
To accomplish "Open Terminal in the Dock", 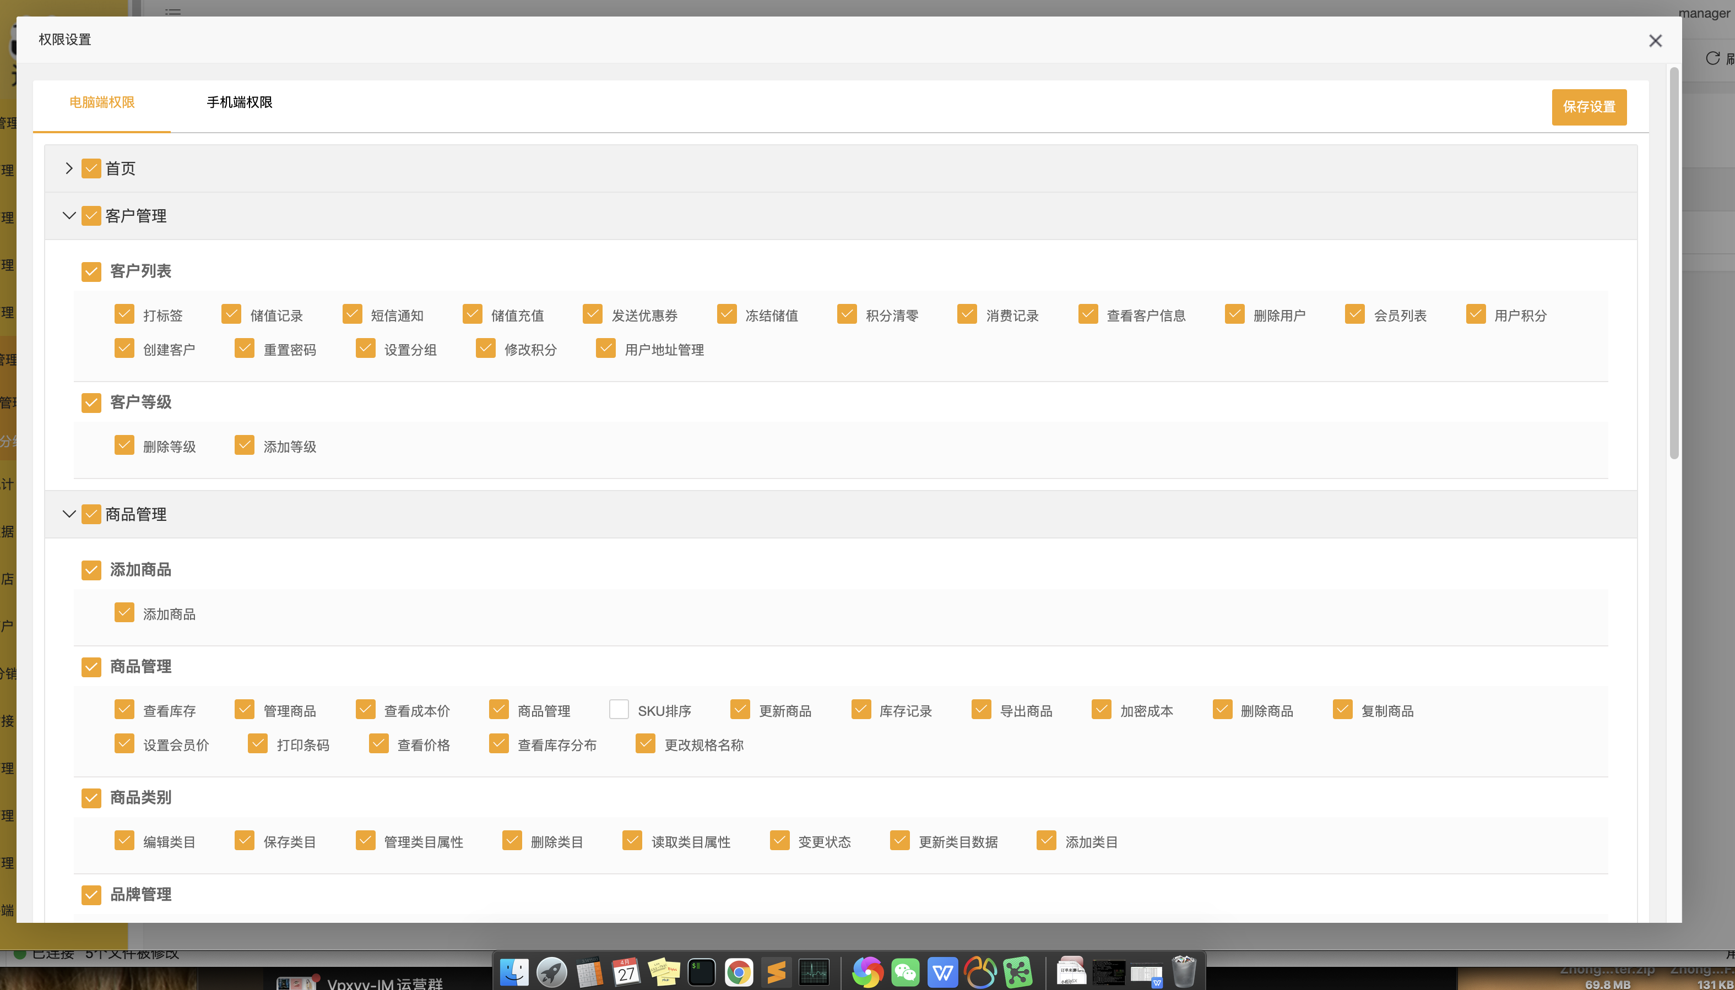I will point(701,972).
